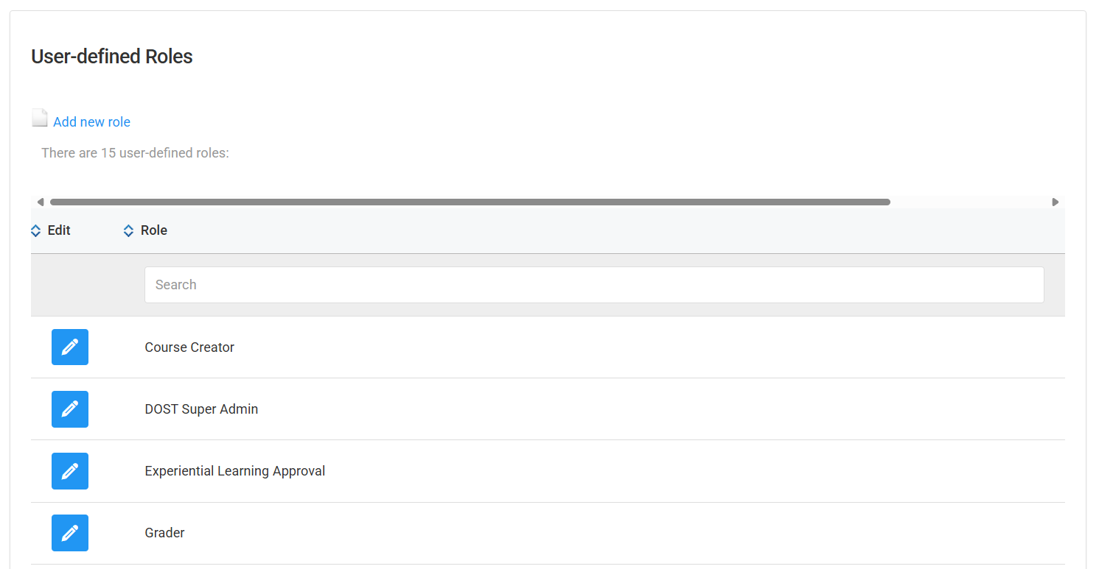This screenshot has height=569, width=1099.
Task: Click the Experiential Learning Approval role name
Action: point(234,471)
